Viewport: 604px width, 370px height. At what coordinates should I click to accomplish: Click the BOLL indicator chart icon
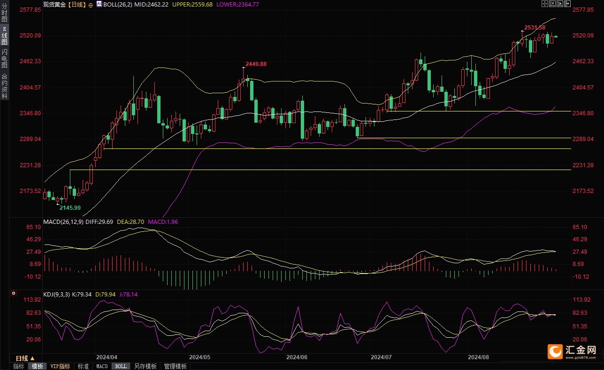tap(99, 4)
